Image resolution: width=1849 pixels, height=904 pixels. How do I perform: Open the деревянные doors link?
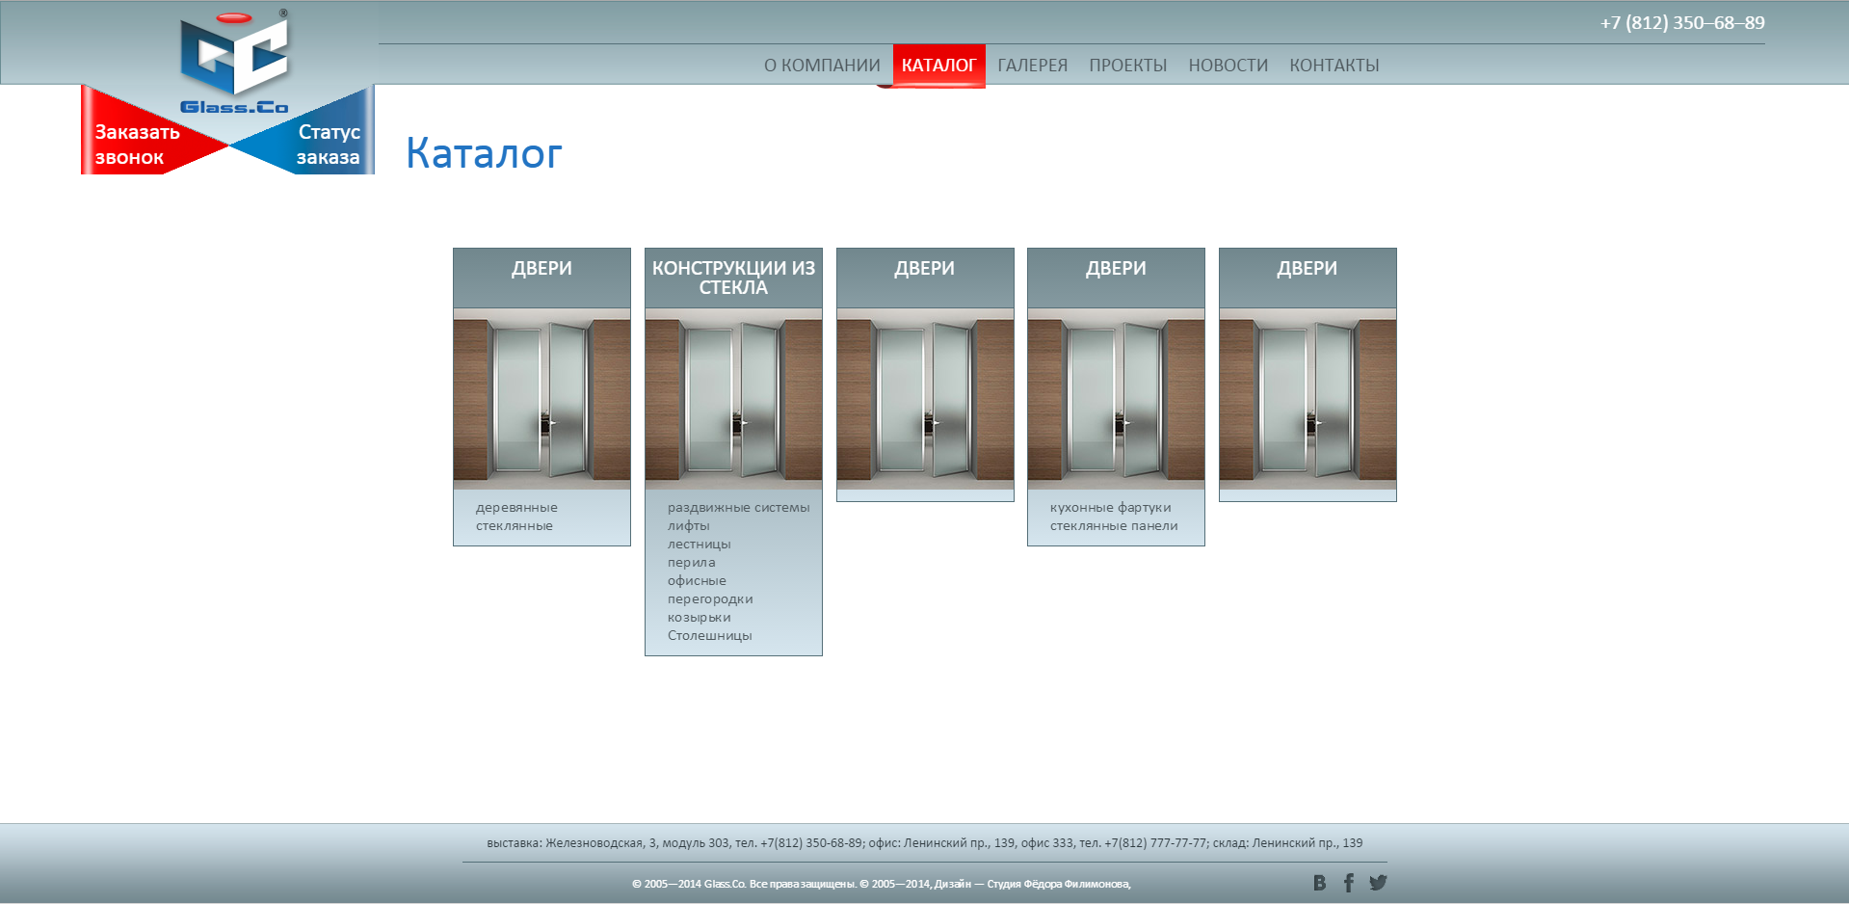click(516, 508)
